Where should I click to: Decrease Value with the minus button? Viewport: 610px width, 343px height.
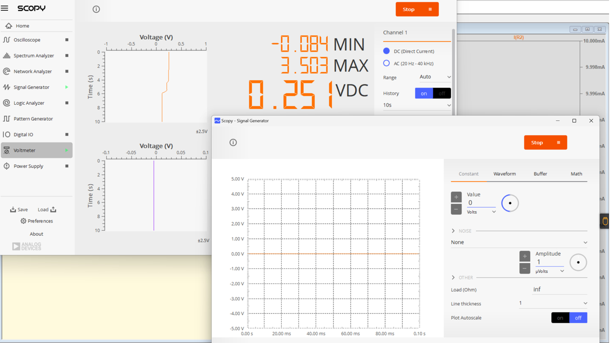tap(456, 209)
